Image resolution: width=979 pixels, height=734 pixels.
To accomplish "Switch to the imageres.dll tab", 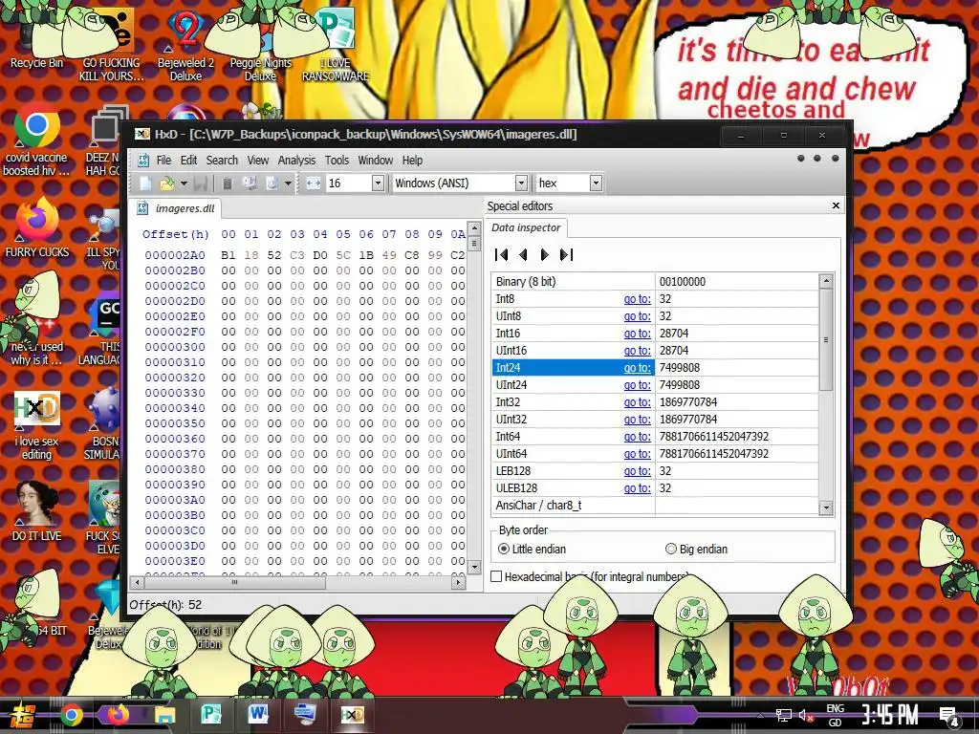I will pyautogui.click(x=176, y=208).
